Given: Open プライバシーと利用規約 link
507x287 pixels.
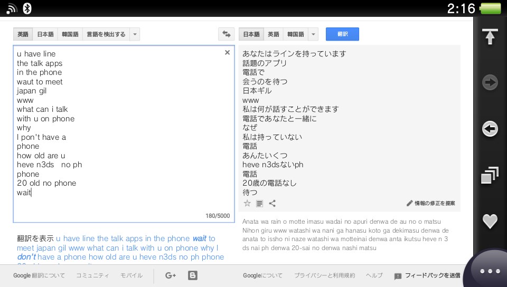Looking at the screenshot, I should (x=324, y=275).
